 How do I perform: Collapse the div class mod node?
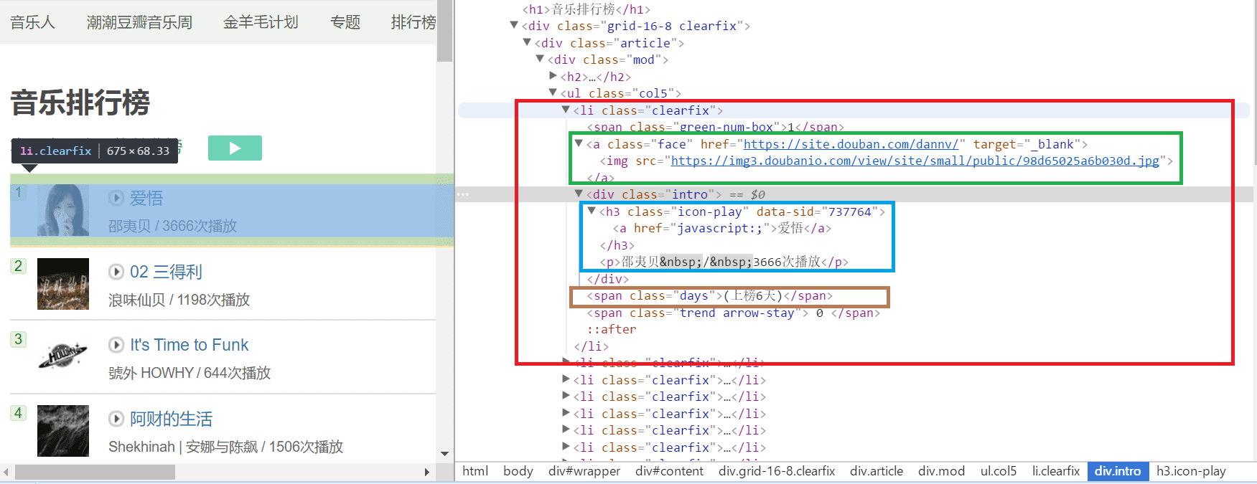click(x=540, y=59)
